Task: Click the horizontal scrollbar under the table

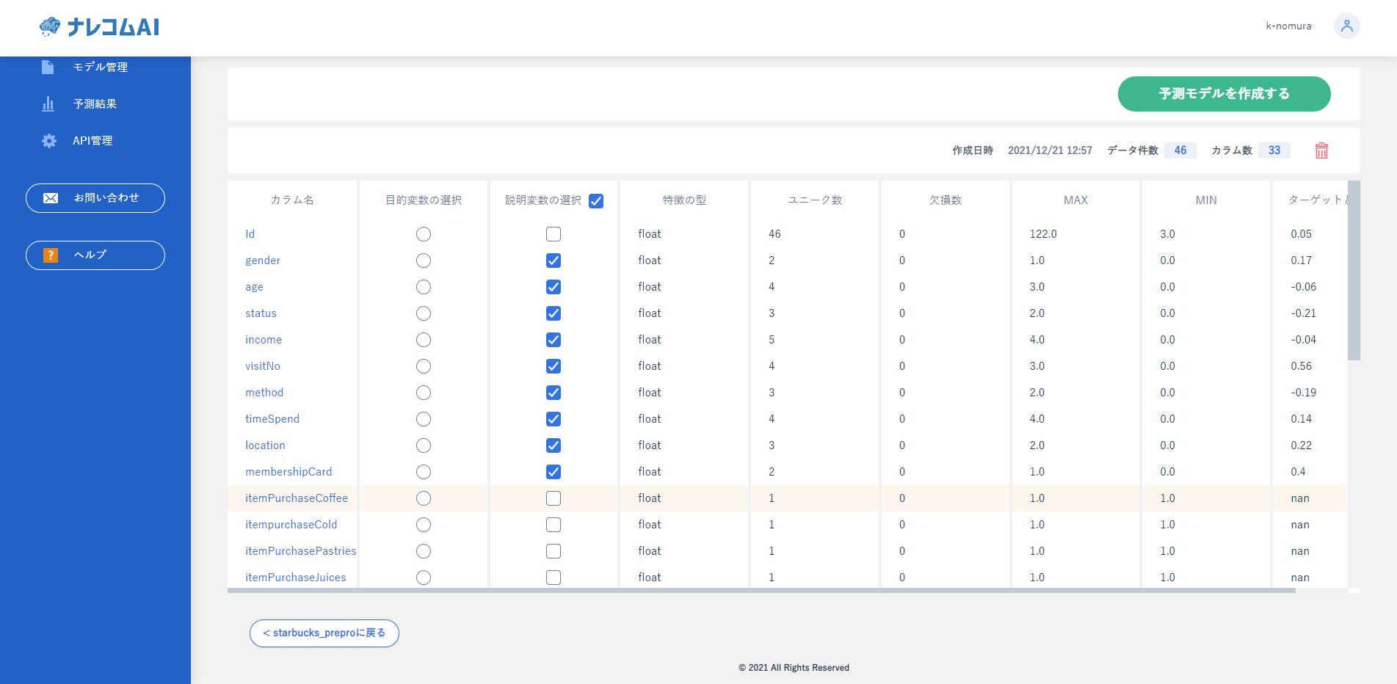Action: tap(761, 590)
